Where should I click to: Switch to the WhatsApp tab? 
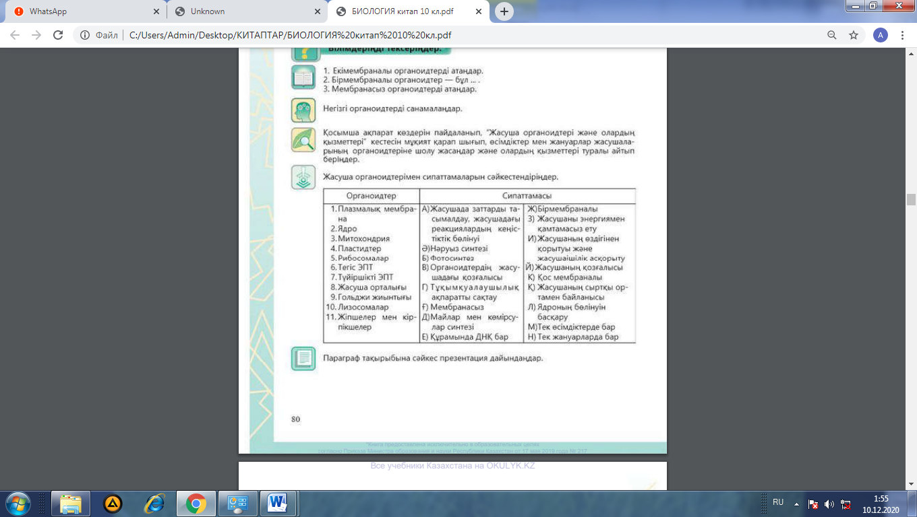click(86, 11)
